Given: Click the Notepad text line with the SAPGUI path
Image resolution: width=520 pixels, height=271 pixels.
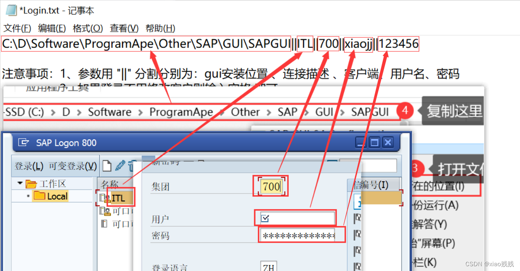Looking at the screenshot, I should 210,44.
